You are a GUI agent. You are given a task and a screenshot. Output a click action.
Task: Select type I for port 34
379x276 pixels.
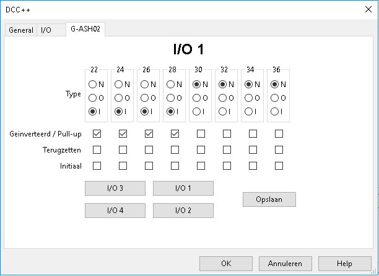tap(249, 111)
